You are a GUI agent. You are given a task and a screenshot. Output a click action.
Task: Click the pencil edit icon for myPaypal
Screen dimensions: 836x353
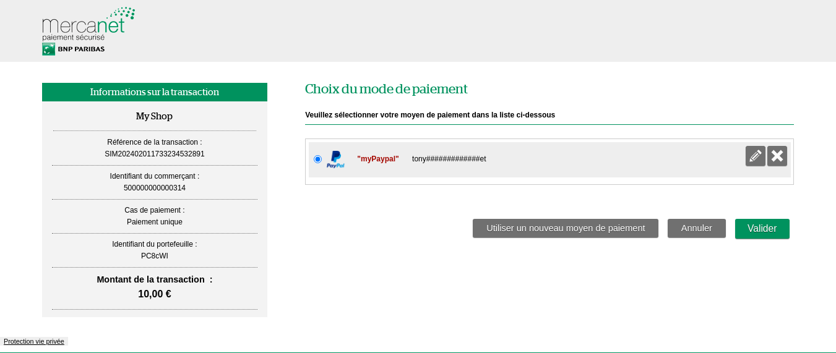click(755, 156)
